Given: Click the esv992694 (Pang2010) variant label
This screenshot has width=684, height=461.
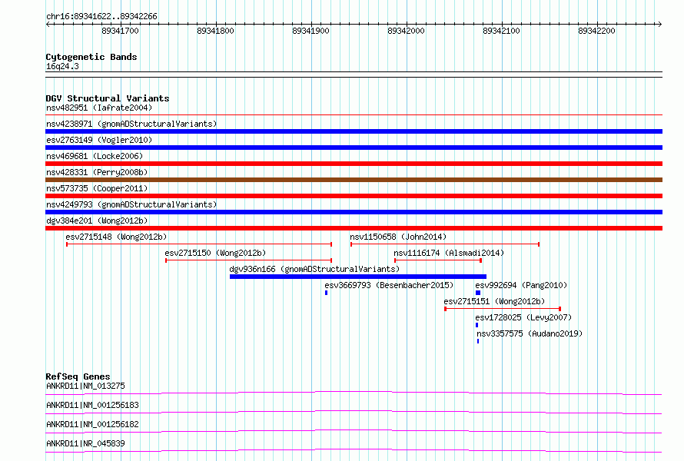Looking at the screenshot, I should [521, 285].
